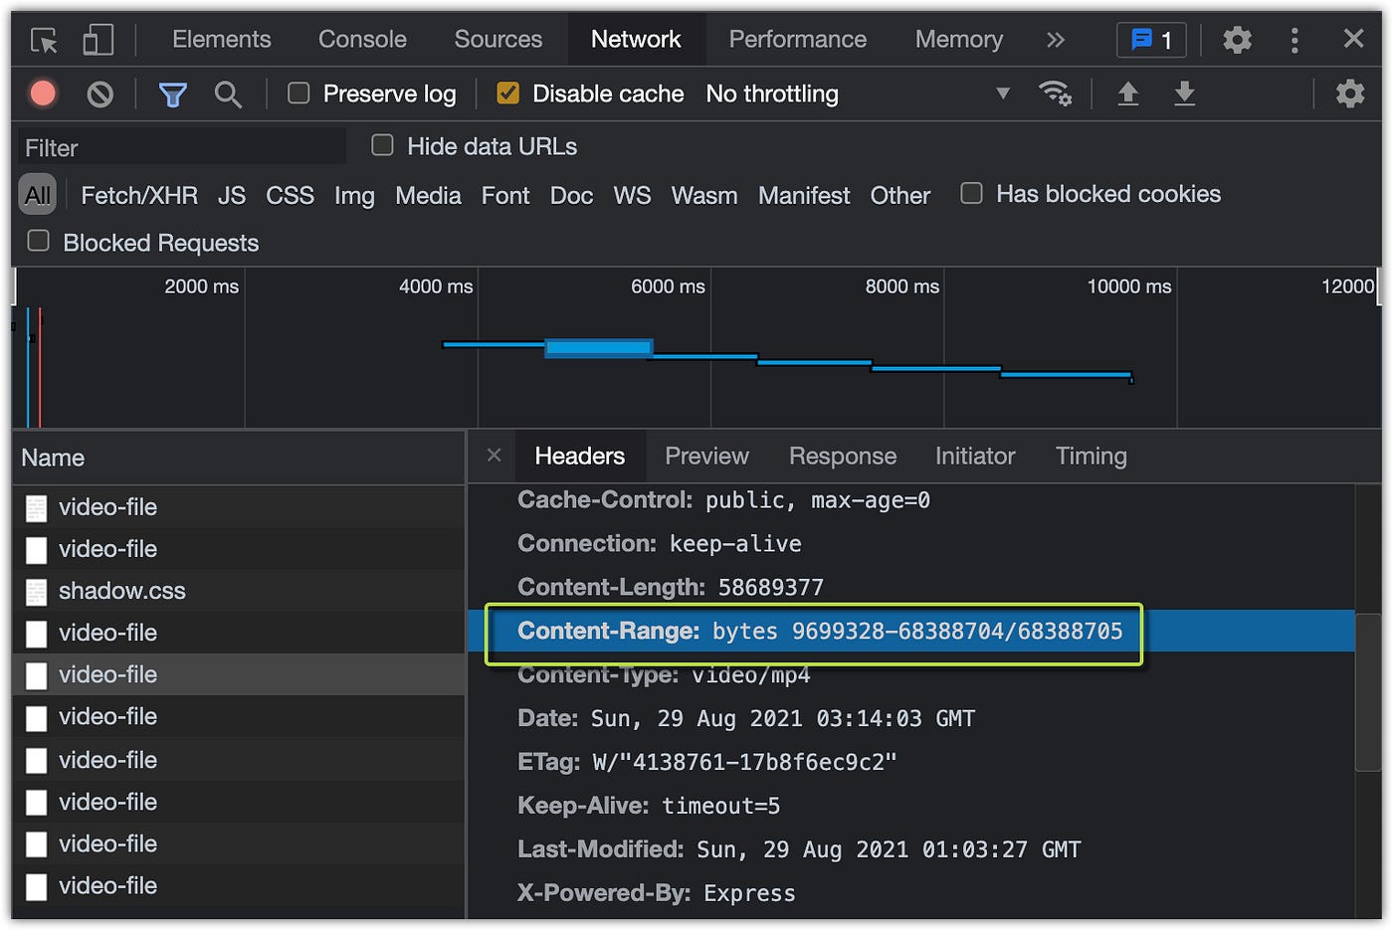Import a HAR file

[1127, 93]
